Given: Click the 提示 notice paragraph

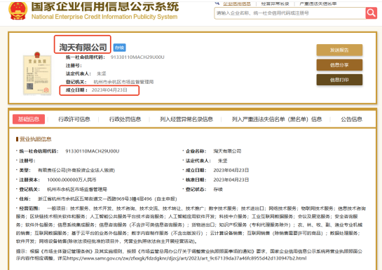Looking at the screenshot, I should point(189,255).
